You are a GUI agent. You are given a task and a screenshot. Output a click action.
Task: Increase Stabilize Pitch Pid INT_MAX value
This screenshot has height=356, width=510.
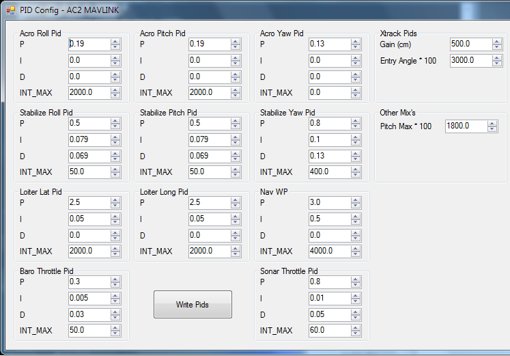(x=236, y=169)
